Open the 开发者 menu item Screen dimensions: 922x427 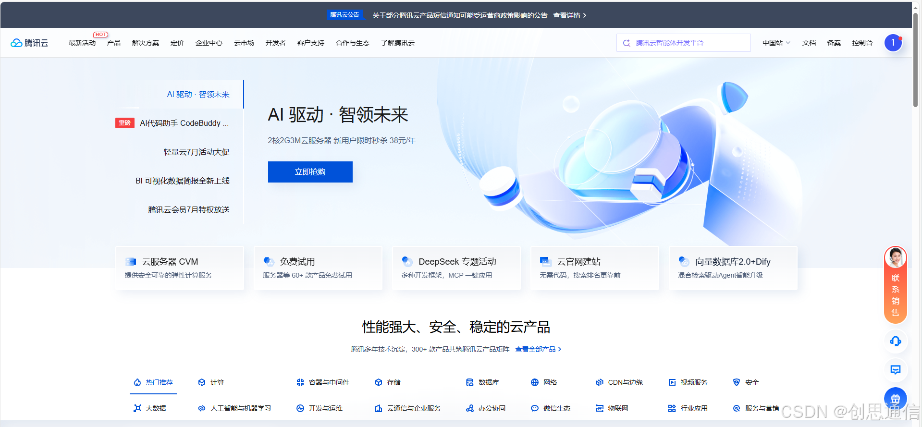[276, 43]
